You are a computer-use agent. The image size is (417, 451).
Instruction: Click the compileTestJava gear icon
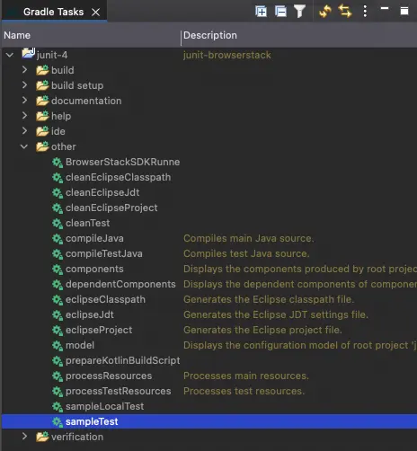point(58,254)
